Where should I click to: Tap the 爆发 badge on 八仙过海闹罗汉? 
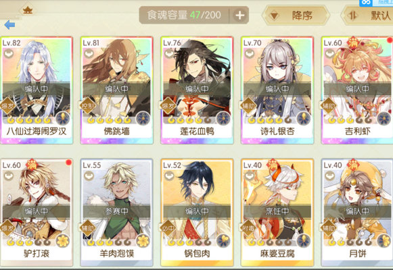(7, 106)
